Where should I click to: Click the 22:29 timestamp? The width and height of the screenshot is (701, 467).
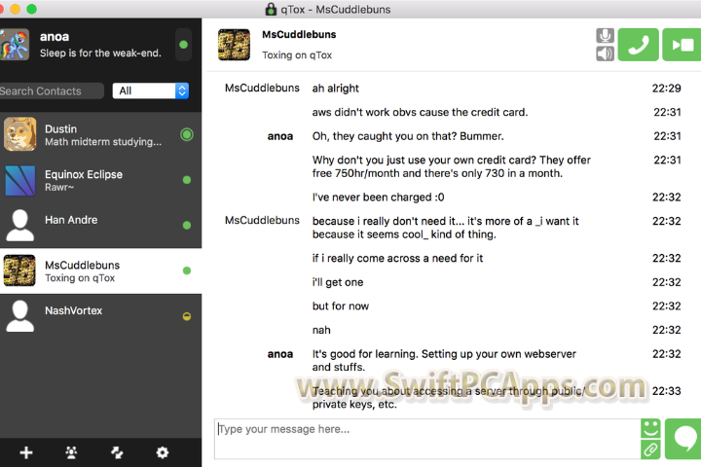(x=666, y=88)
